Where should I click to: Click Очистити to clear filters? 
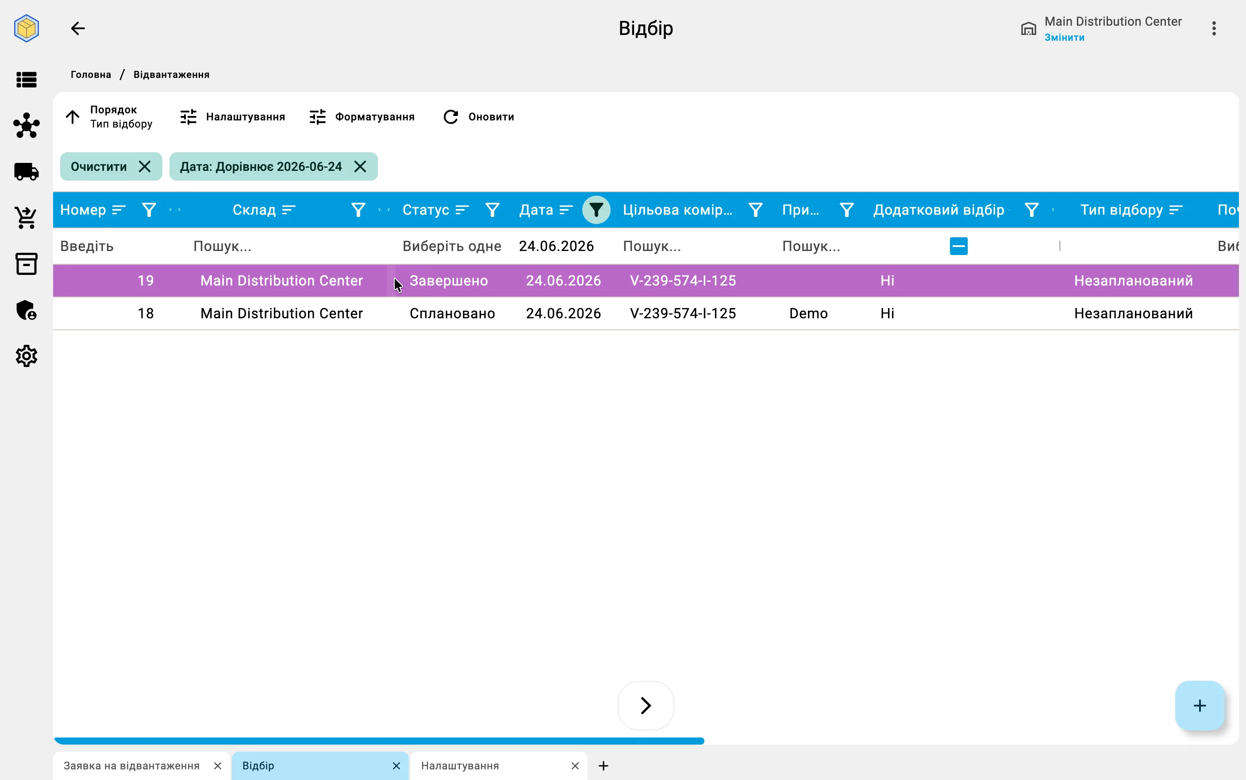111,166
